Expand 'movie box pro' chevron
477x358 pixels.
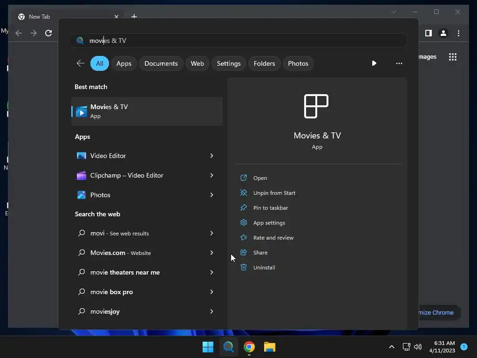click(212, 292)
